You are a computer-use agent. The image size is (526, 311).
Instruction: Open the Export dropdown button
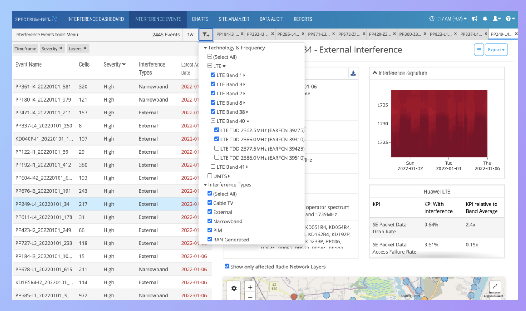pyautogui.click(x=496, y=49)
